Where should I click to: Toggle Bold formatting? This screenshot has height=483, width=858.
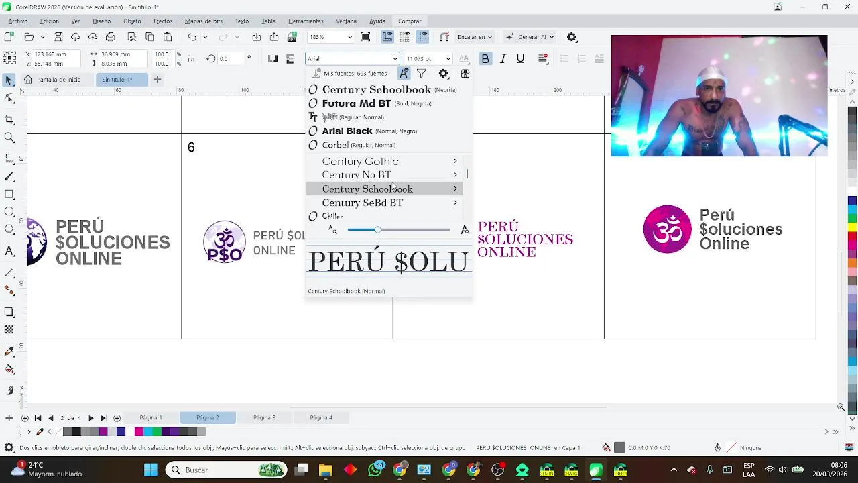point(485,59)
